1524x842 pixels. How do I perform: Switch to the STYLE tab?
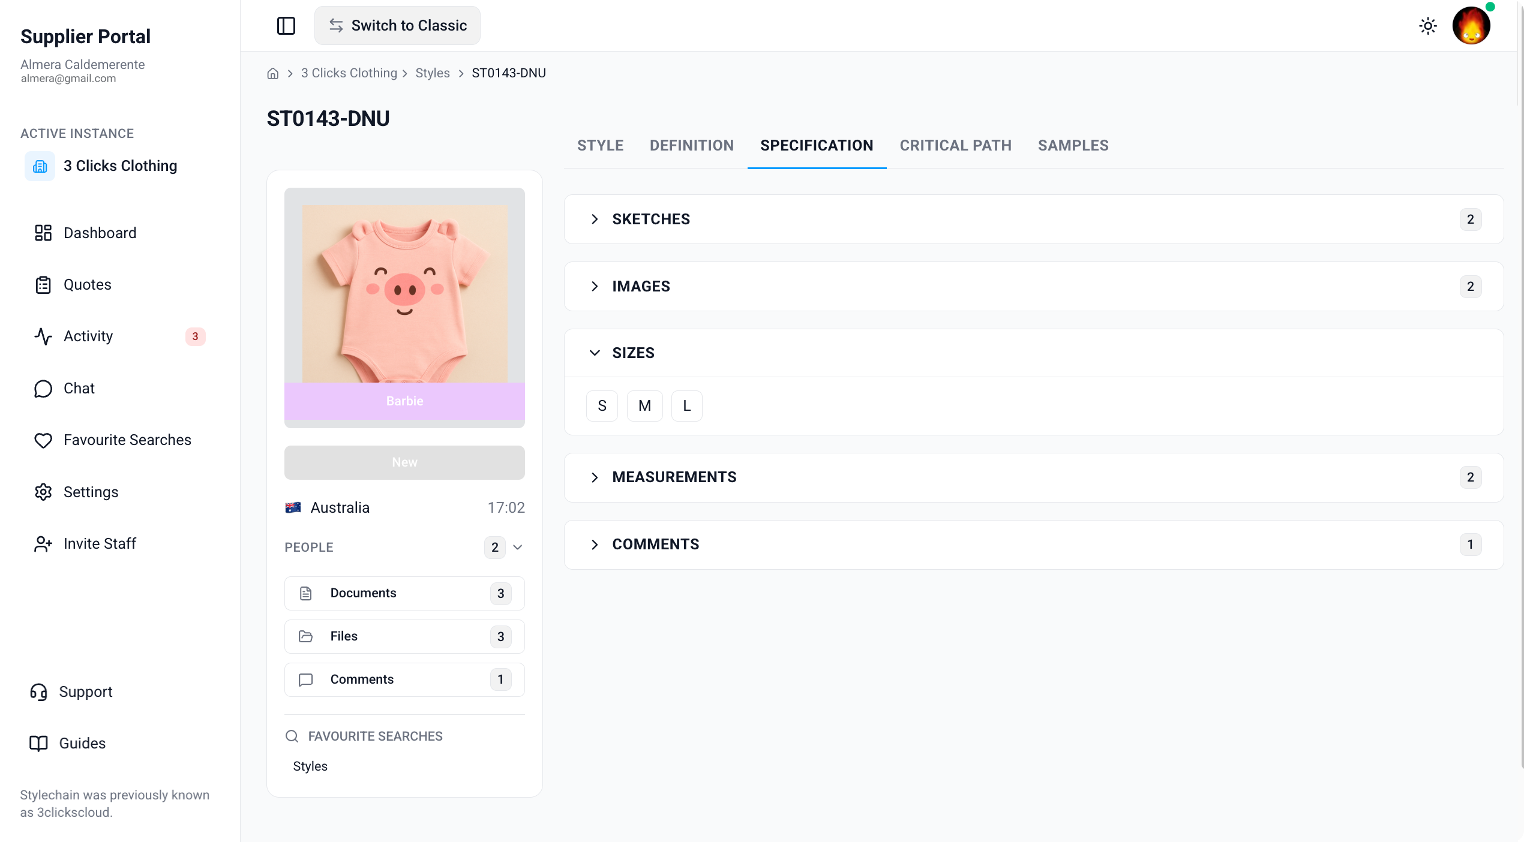[600, 146]
